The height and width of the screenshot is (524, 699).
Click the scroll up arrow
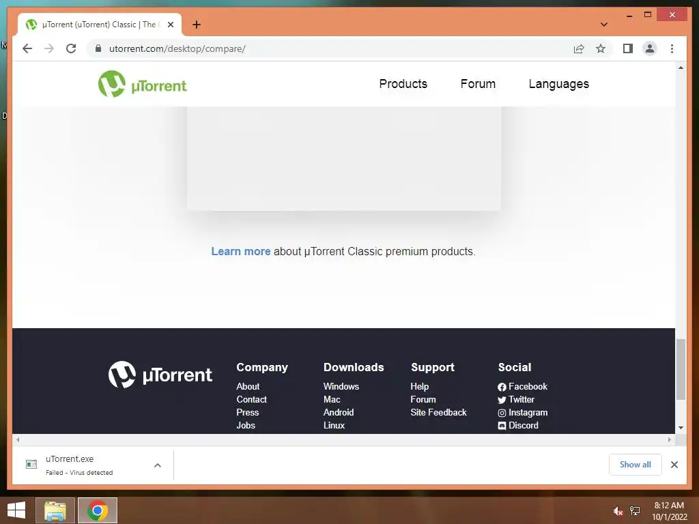(681, 68)
